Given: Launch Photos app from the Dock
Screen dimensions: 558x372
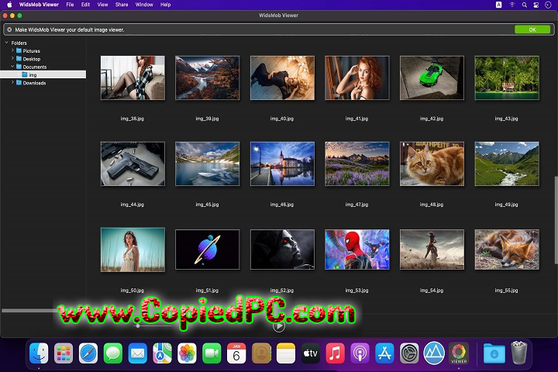Looking at the screenshot, I should [187, 353].
